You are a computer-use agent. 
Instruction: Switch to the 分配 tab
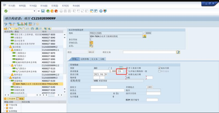pyautogui.click(x=102, y=59)
